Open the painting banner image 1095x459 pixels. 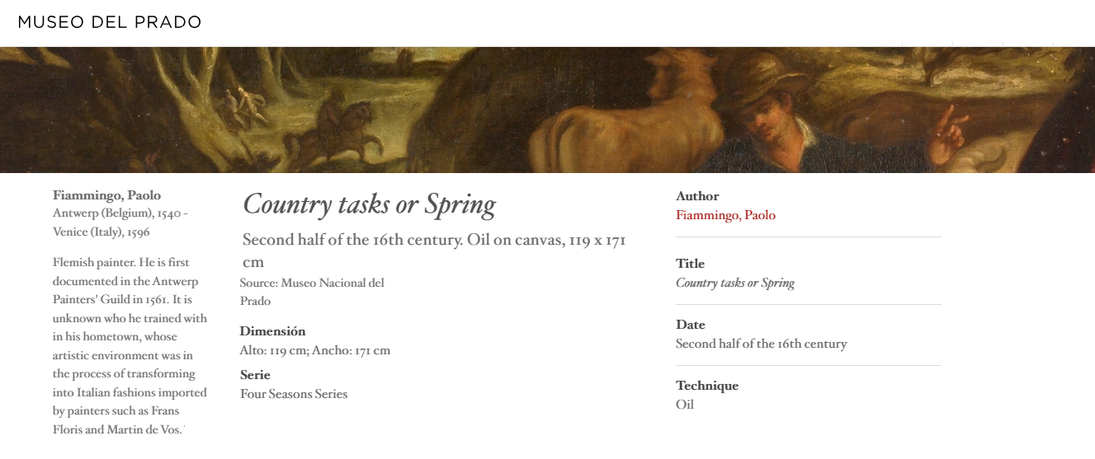(x=547, y=110)
